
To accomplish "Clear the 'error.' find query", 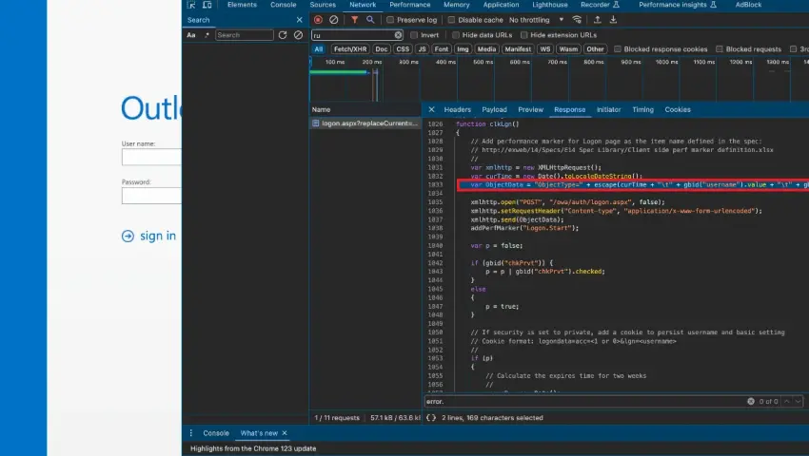I will pos(751,402).
